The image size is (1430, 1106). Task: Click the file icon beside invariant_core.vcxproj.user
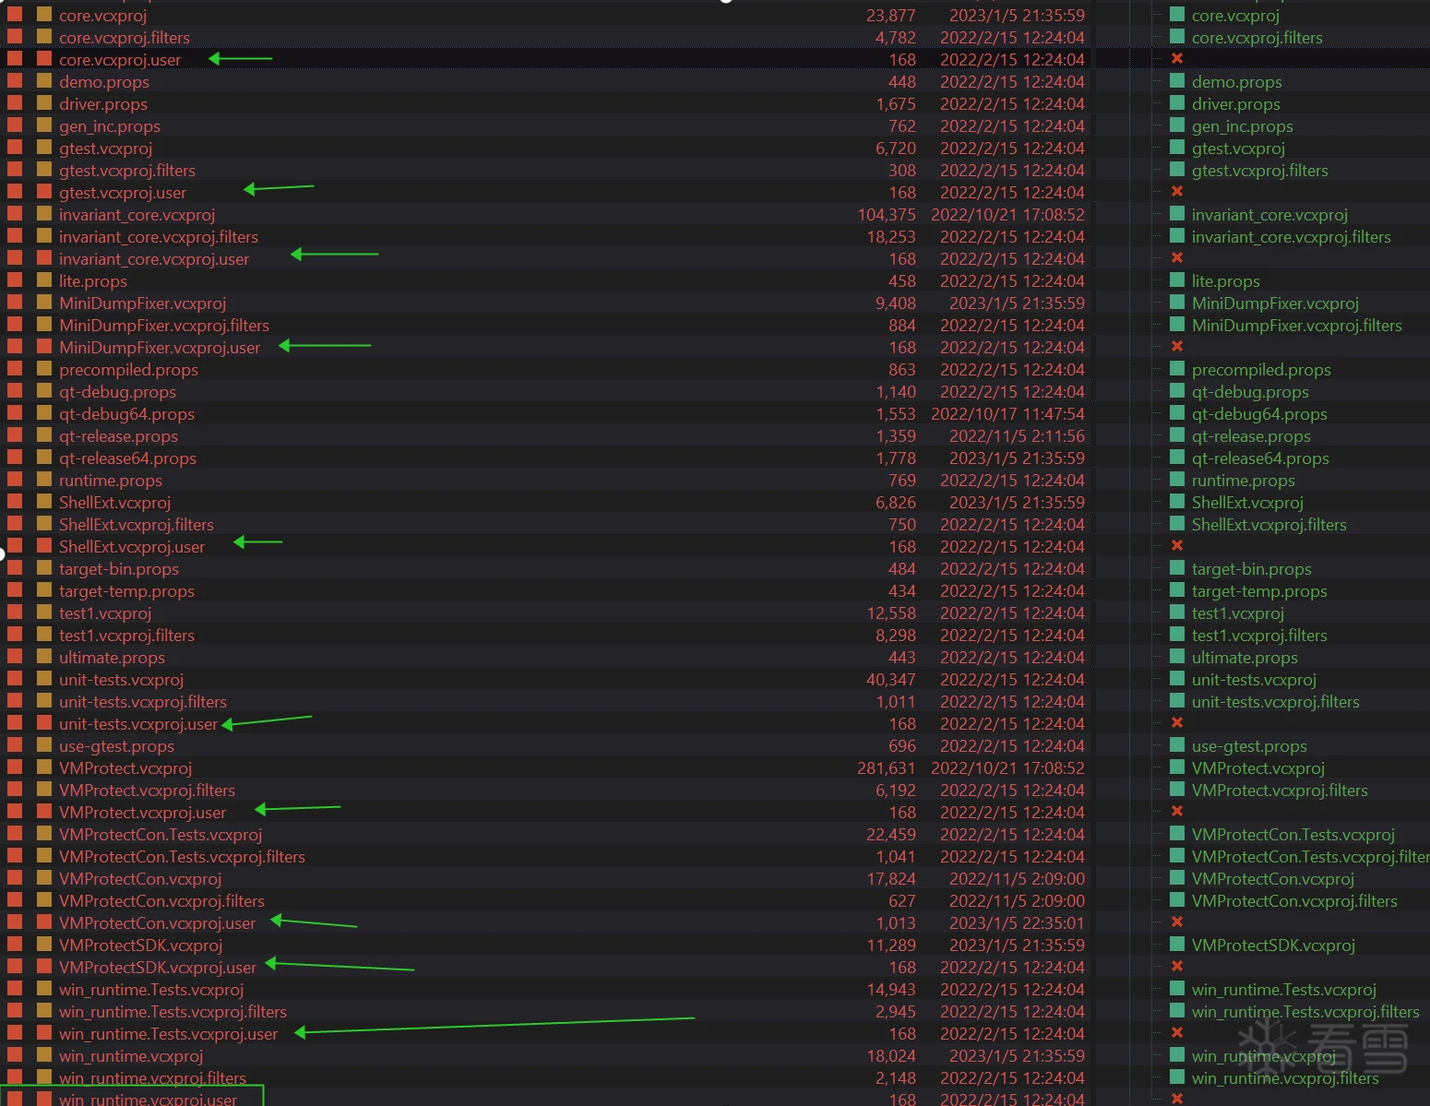click(x=44, y=258)
